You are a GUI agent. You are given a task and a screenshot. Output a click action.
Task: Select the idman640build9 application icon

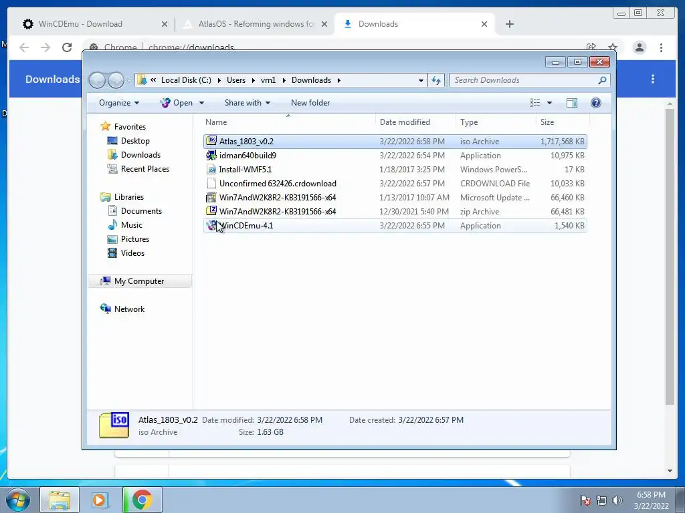coord(211,155)
